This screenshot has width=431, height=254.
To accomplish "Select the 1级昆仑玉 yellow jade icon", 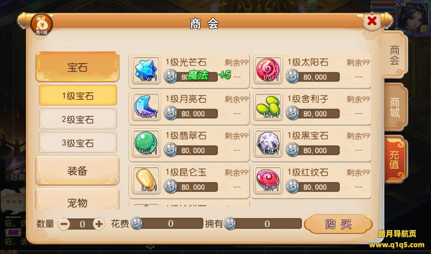I will (146, 179).
